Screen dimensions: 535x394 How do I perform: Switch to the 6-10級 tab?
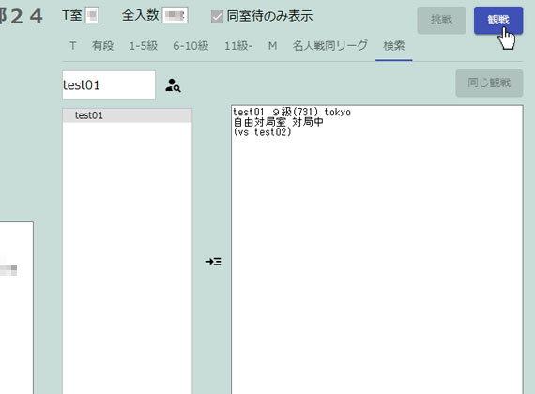click(x=191, y=46)
